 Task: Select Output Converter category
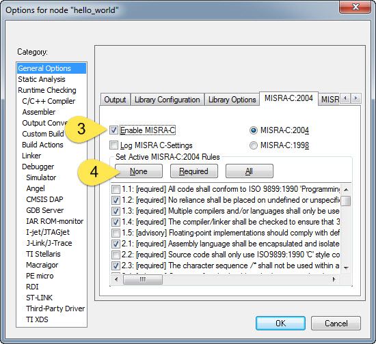click(51, 123)
